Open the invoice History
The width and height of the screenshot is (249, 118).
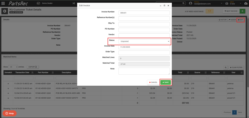click(x=223, y=20)
